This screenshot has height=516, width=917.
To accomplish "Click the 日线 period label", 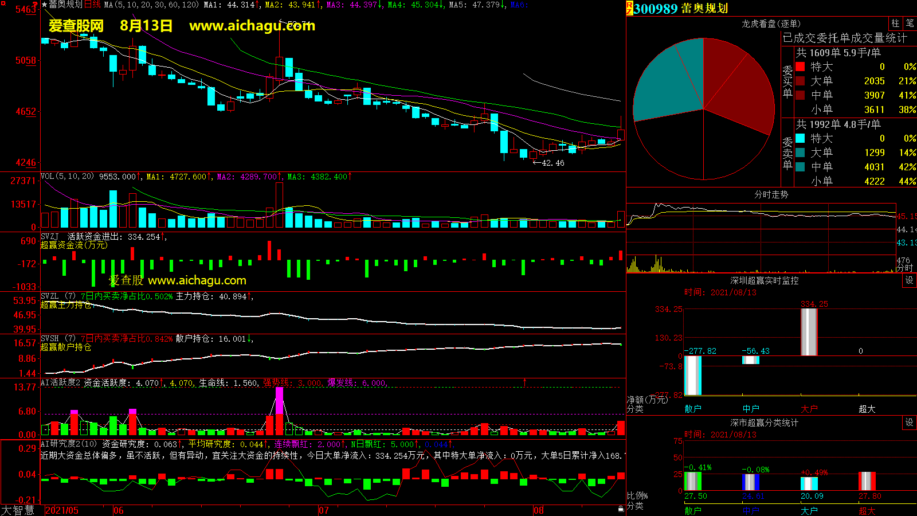I will (x=92, y=5).
